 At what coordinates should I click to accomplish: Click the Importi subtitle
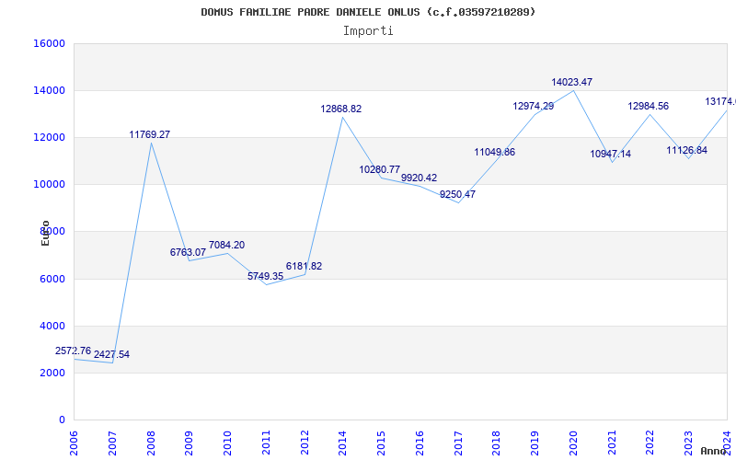tap(368, 30)
